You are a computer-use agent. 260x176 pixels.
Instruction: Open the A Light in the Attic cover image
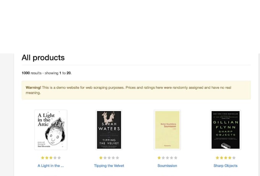51,130
